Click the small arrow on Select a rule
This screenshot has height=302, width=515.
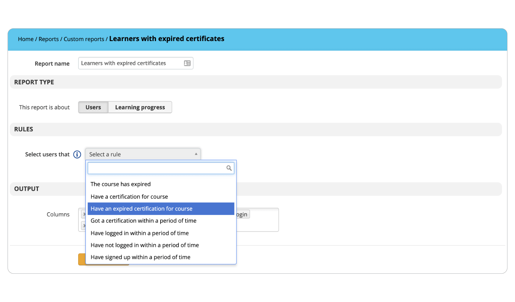point(196,154)
